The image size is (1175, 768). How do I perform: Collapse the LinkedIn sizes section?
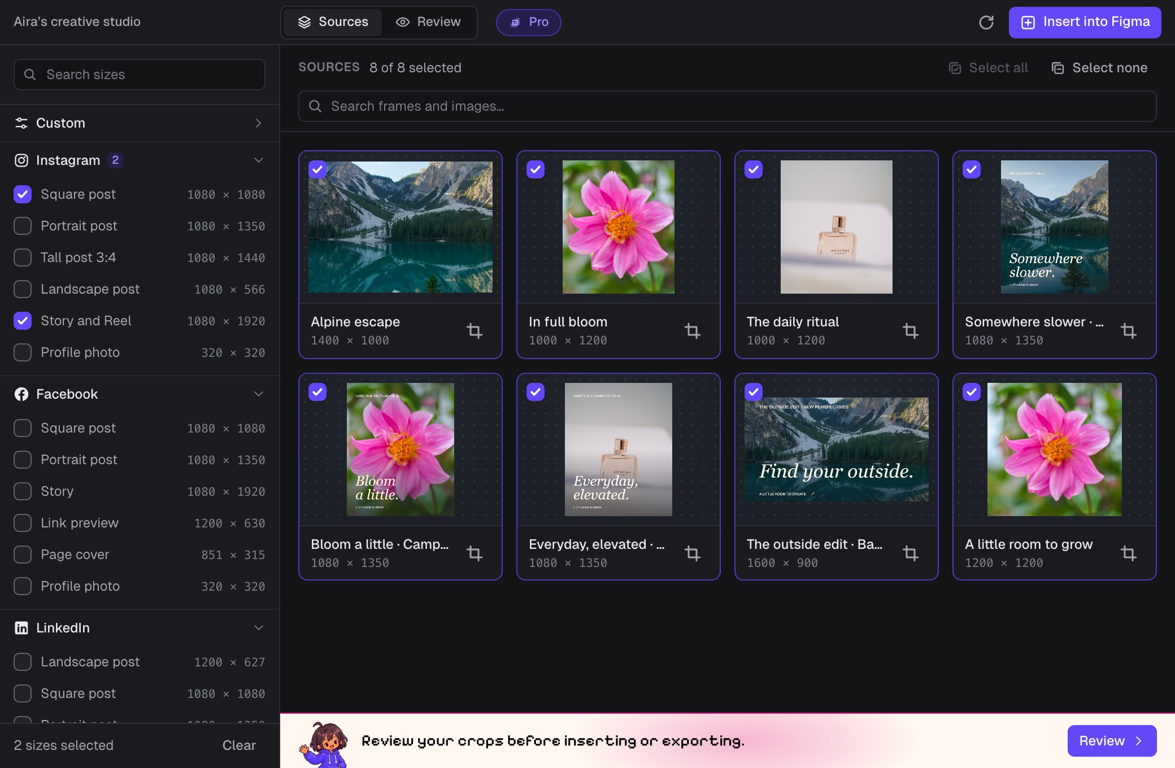140,628
